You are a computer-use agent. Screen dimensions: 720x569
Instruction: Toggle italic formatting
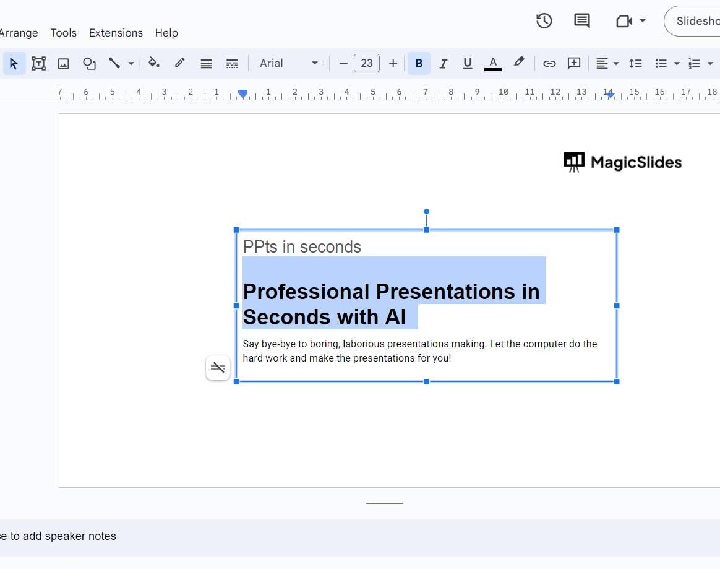pyautogui.click(x=443, y=63)
